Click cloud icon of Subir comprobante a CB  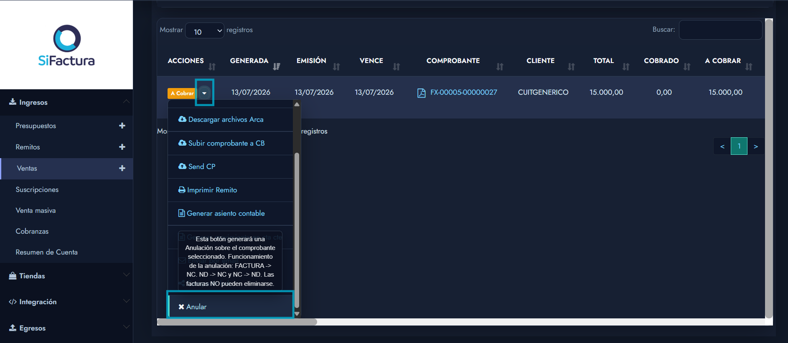coord(182,143)
